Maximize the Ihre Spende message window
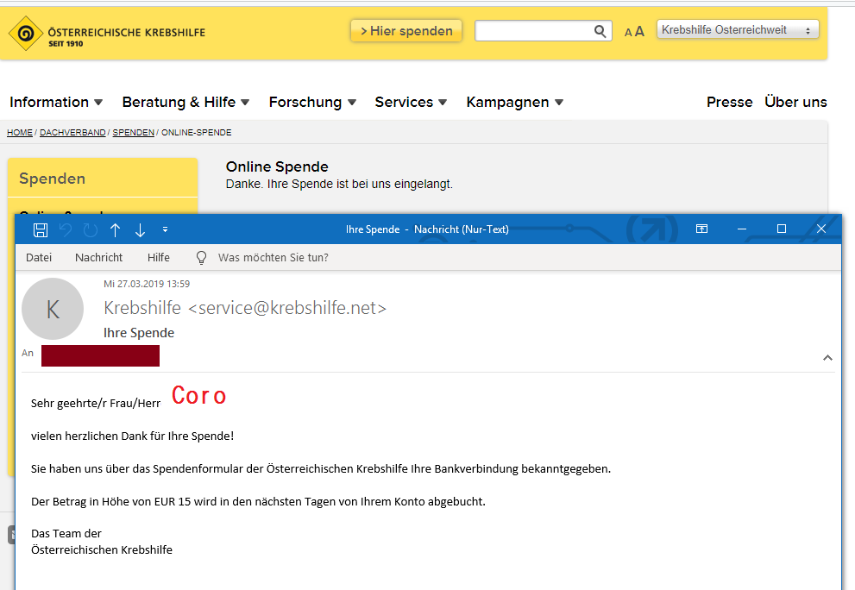This screenshot has width=855, height=590. pos(782,229)
